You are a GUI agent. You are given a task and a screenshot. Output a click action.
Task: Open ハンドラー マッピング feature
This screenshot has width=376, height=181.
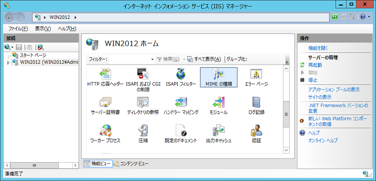[181, 106]
